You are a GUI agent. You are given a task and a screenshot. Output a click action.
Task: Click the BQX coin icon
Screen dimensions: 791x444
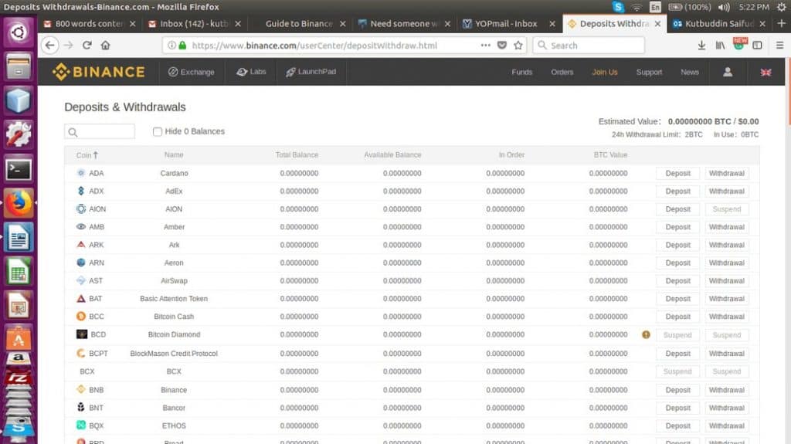pos(80,425)
